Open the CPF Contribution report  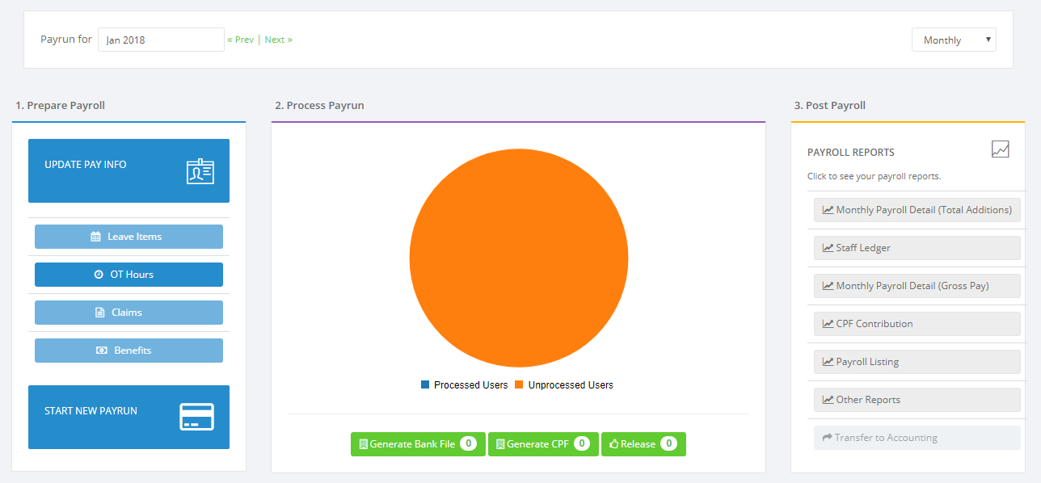point(917,324)
